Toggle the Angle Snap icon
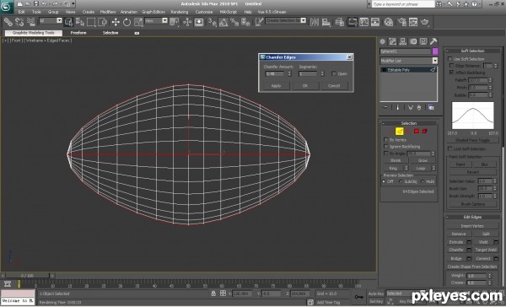Viewport: 506px width, 307px height. point(223,22)
